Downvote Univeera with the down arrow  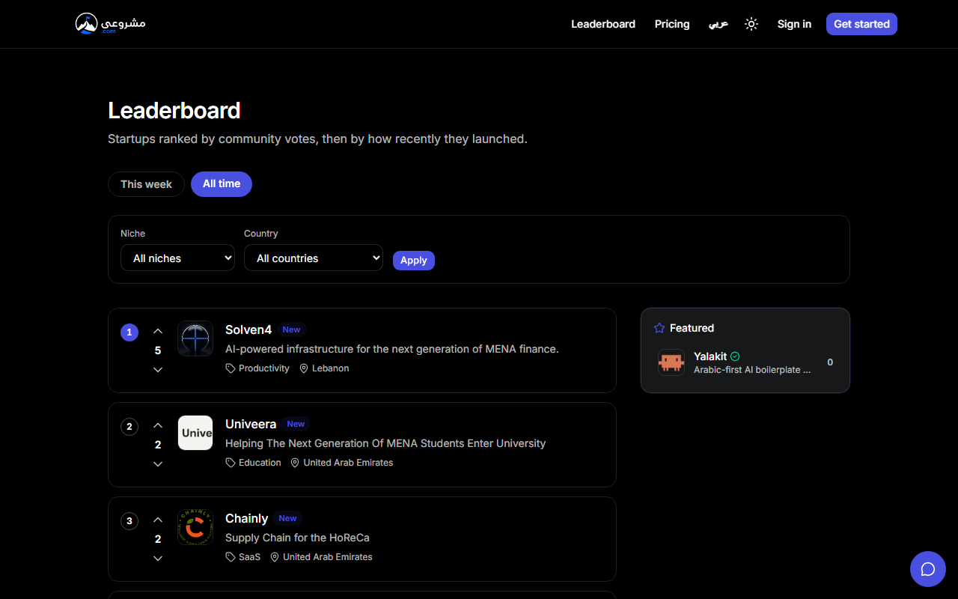pyautogui.click(x=158, y=464)
